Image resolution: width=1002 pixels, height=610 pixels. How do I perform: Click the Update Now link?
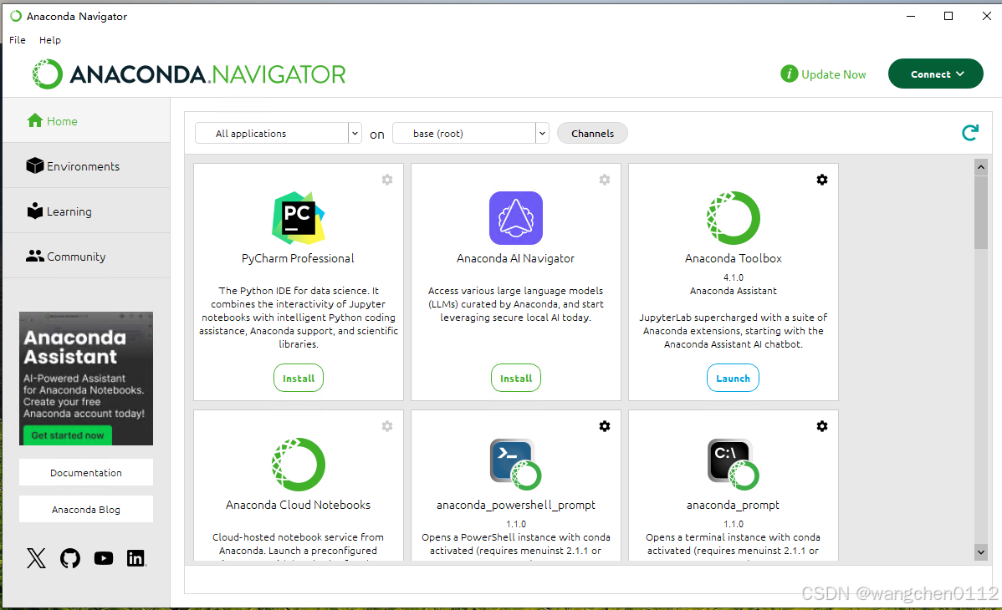click(x=833, y=74)
